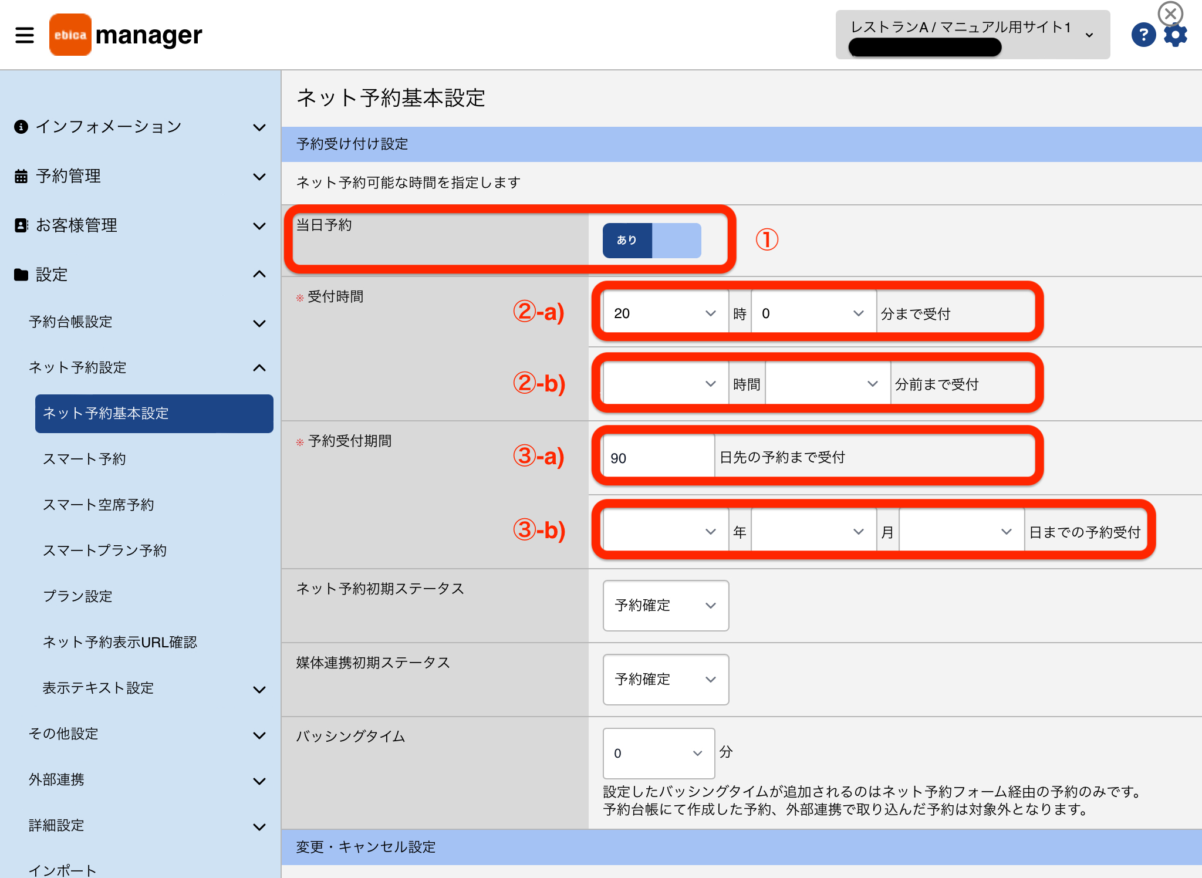Open the empty 分前まで受付 minutes dropdown

[828, 384]
